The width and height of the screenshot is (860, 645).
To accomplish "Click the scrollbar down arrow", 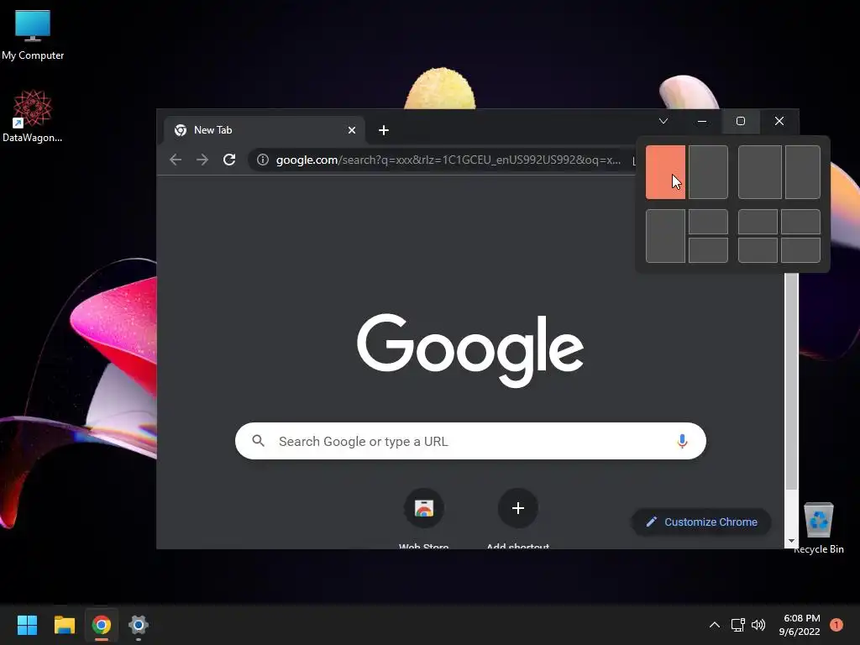I will (x=791, y=541).
